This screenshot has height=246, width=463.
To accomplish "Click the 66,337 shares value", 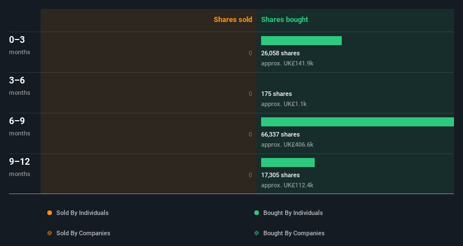I will click(280, 134).
